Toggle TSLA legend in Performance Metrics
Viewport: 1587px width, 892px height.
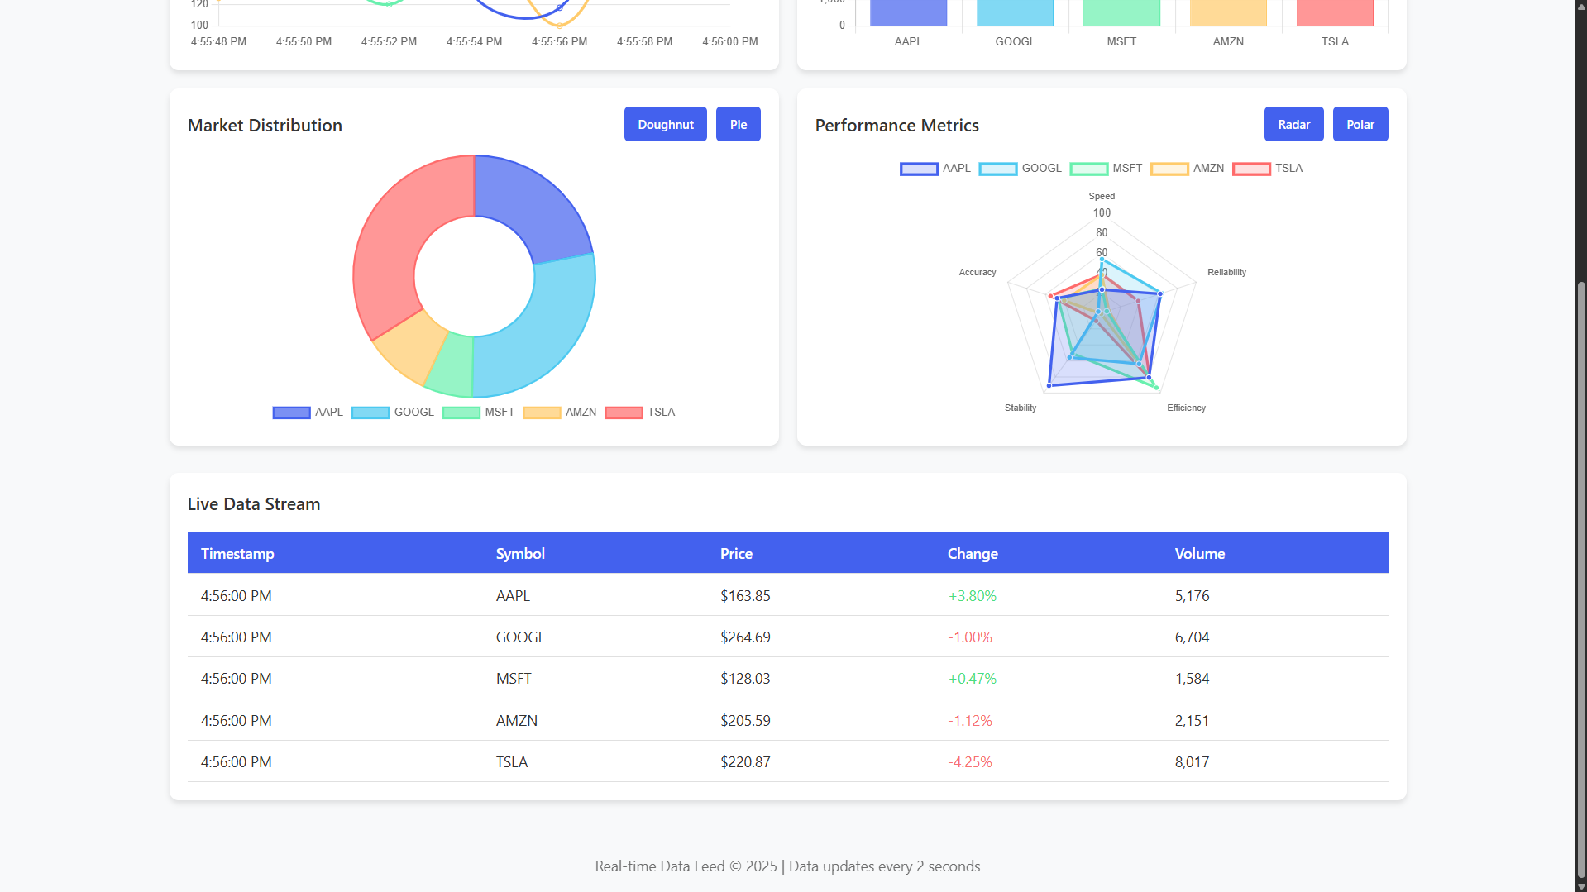1267,169
